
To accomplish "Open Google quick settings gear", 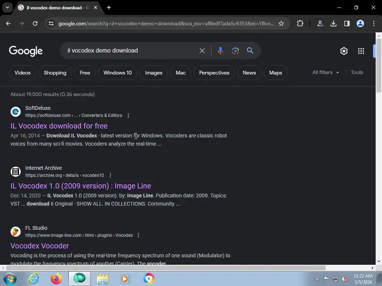I will [x=344, y=51].
